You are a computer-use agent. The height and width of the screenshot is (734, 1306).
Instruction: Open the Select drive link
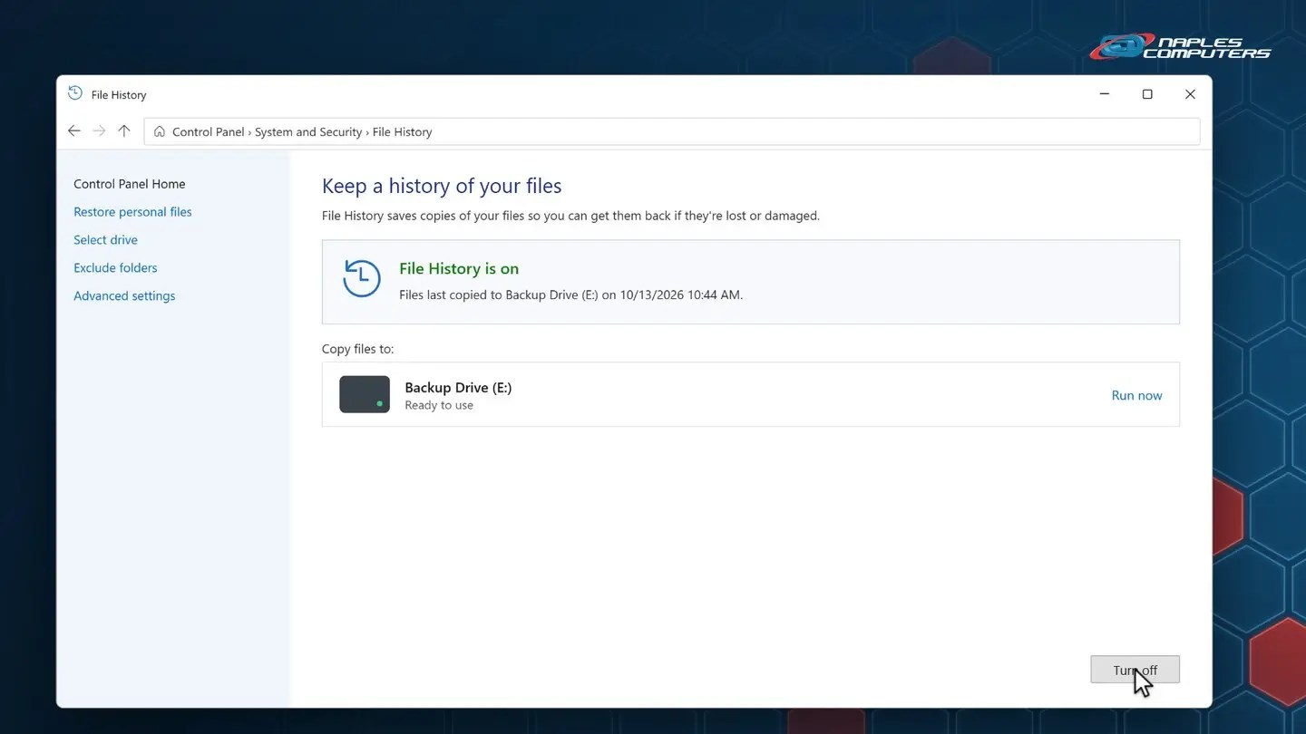click(105, 240)
